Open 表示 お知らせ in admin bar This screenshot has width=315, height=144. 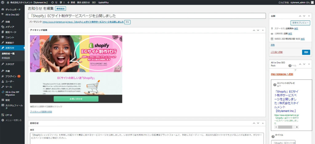click(83, 2)
